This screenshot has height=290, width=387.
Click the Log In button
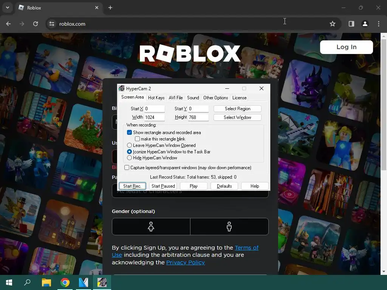point(346,47)
